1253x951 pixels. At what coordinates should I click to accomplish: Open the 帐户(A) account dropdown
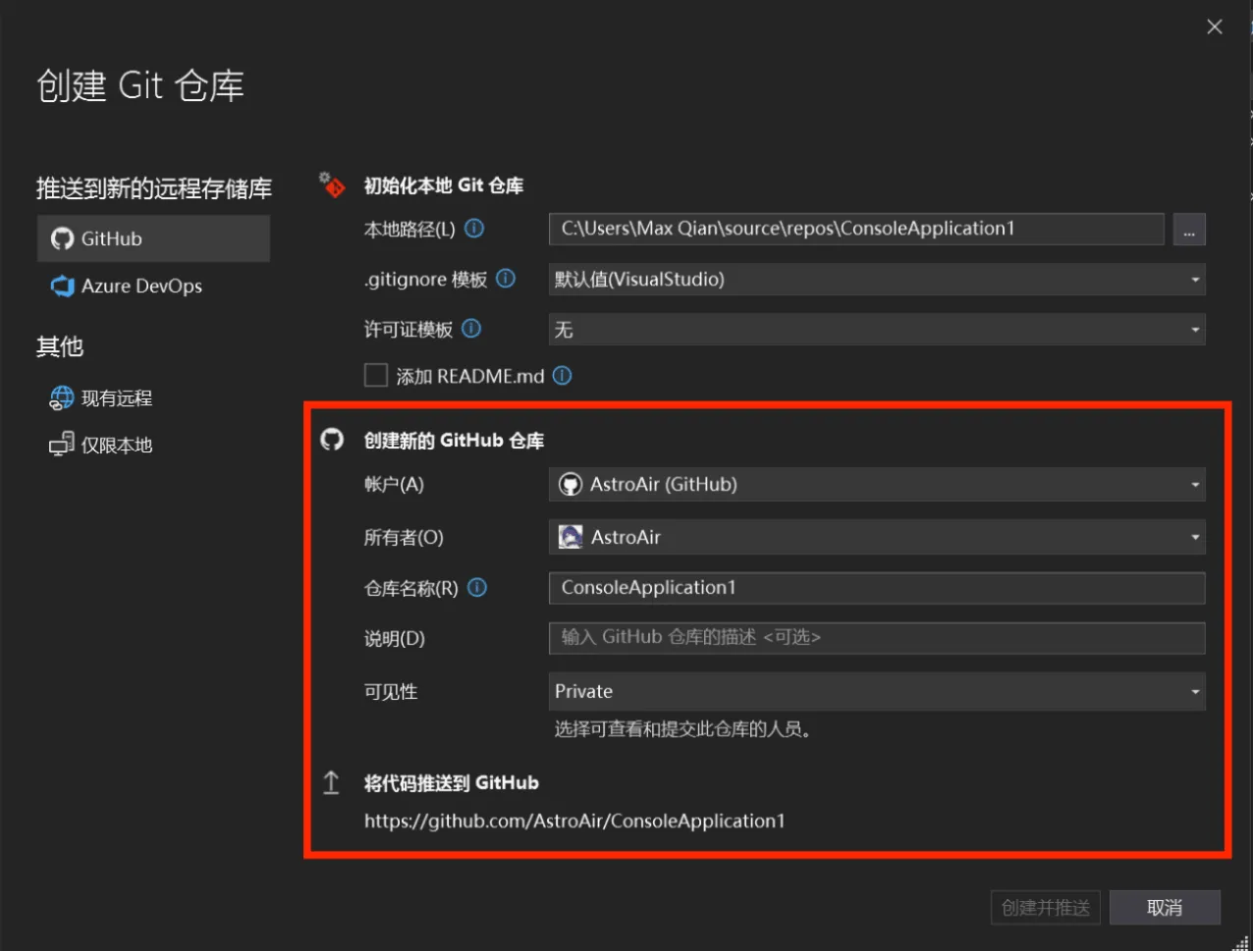[x=876, y=484]
